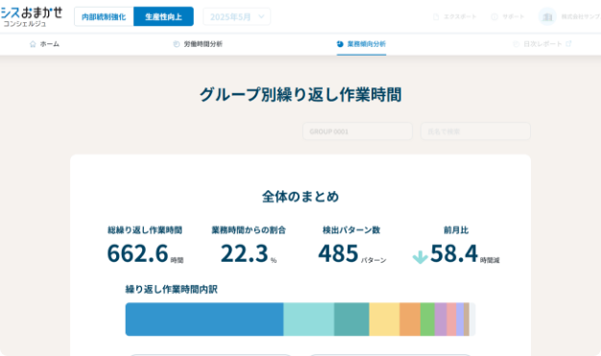
Task: Go to the ホーム tab
Action: (x=44, y=44)
